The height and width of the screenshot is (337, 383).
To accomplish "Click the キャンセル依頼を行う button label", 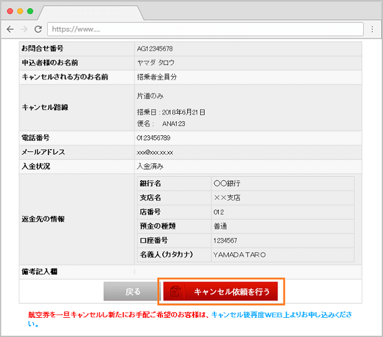I will [x=231, y=292].
